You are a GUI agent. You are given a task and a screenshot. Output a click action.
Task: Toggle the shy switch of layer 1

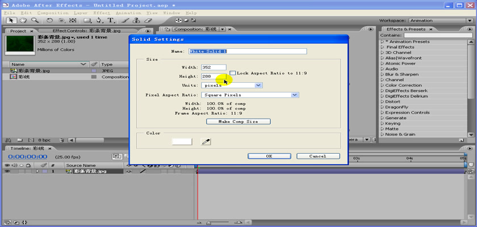pyautogui.click(x=129, y=171)
